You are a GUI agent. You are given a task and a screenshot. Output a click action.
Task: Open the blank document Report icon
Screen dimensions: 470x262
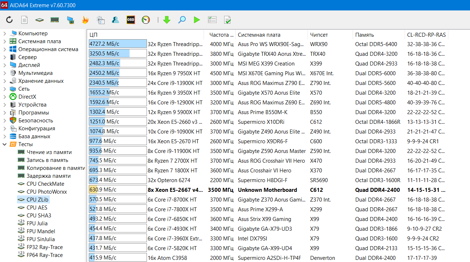[25, 20]
